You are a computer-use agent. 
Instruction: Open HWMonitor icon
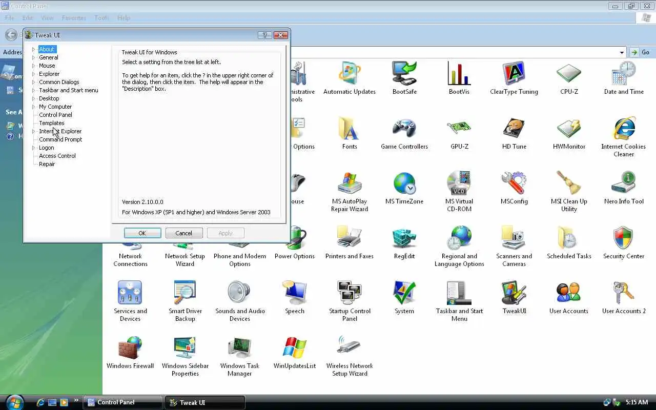[x=569, y=128]
